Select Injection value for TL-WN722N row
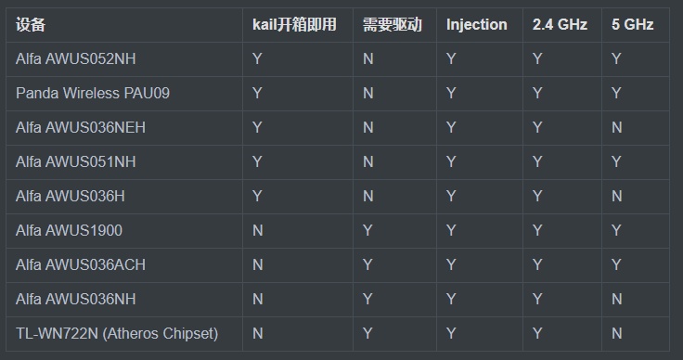The height and width of the screenshot is (360, 683). click(451, 333)
